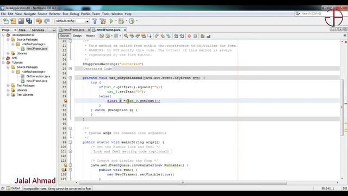Open the Debug Project dropdown arrow
The image size is (348, 196).
tap(126, 21)
